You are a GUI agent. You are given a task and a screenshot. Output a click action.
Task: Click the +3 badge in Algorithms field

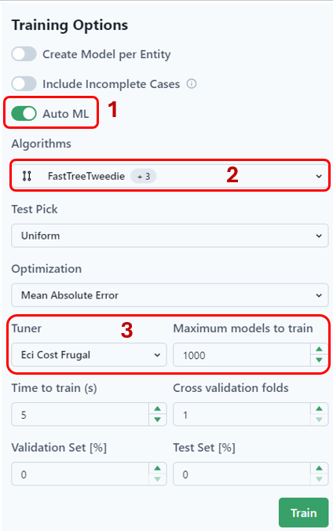(x=143, y=176)
